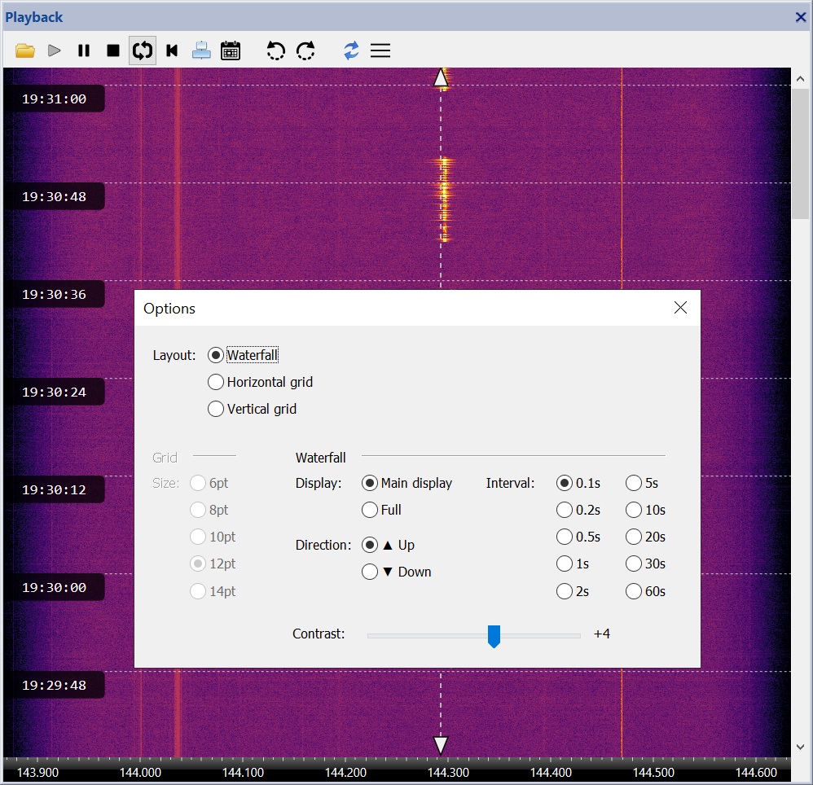813x785 pixels.
Task: Jump to the start of the recording
Action: pyautogui.click(x=172, y=51)
